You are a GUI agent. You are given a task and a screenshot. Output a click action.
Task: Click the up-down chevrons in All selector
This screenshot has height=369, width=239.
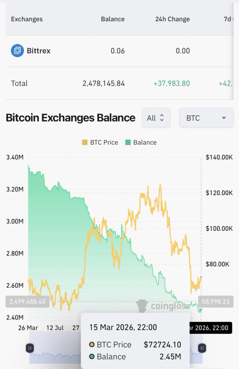(x=162, y=118)
